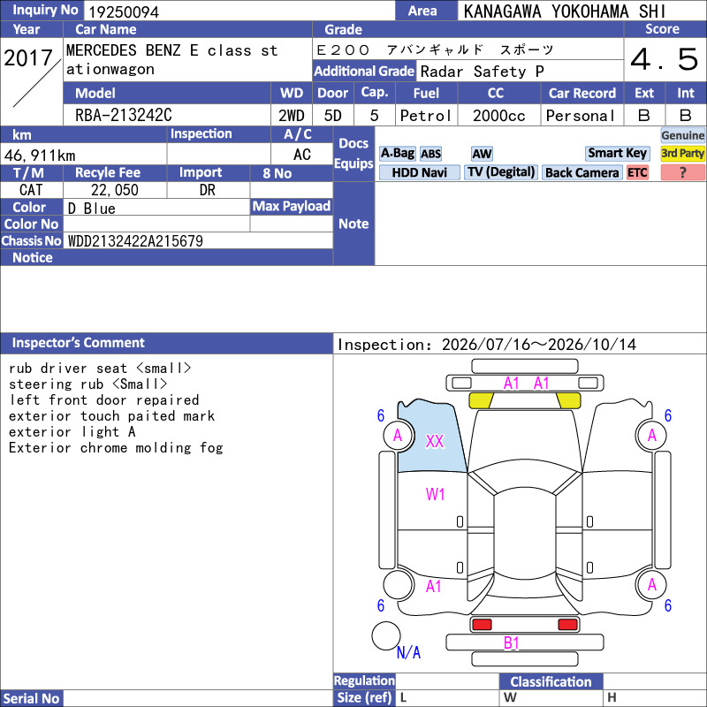Viewport: 707px width, 707px height.
Task: Click the mileage value 46,911km
Action: (40, 156)
